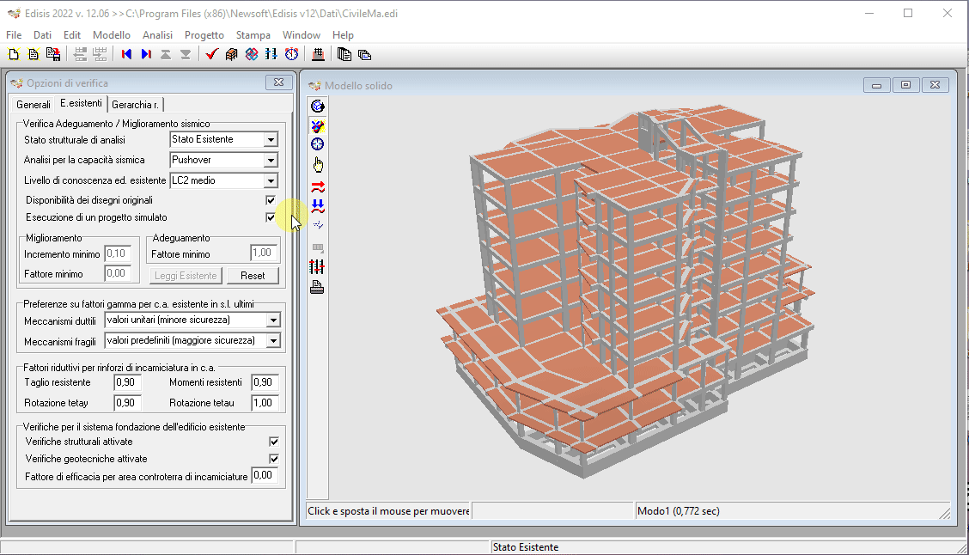Click the 3D building model icon in toolbar
Image resolution: width=969 pixels, height=555 pixels.
click(x=231, y=54)
